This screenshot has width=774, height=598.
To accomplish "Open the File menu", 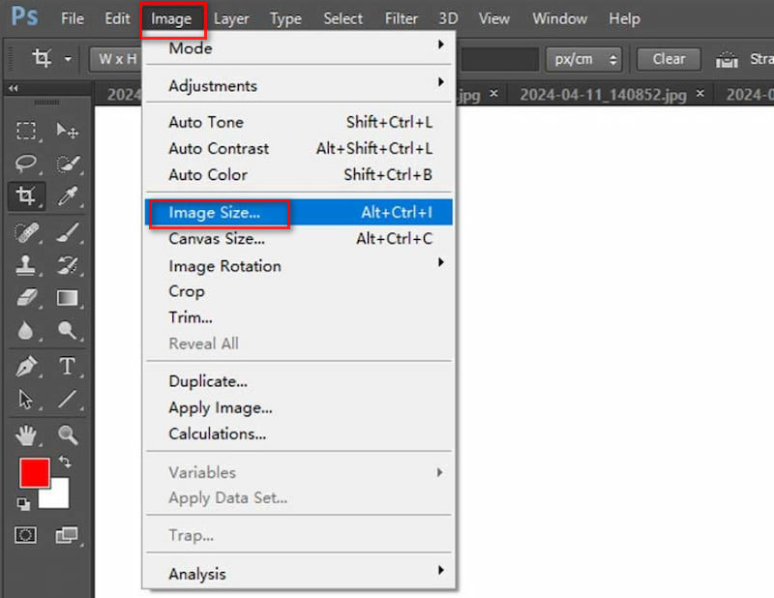I will click(x=73, y=18).
